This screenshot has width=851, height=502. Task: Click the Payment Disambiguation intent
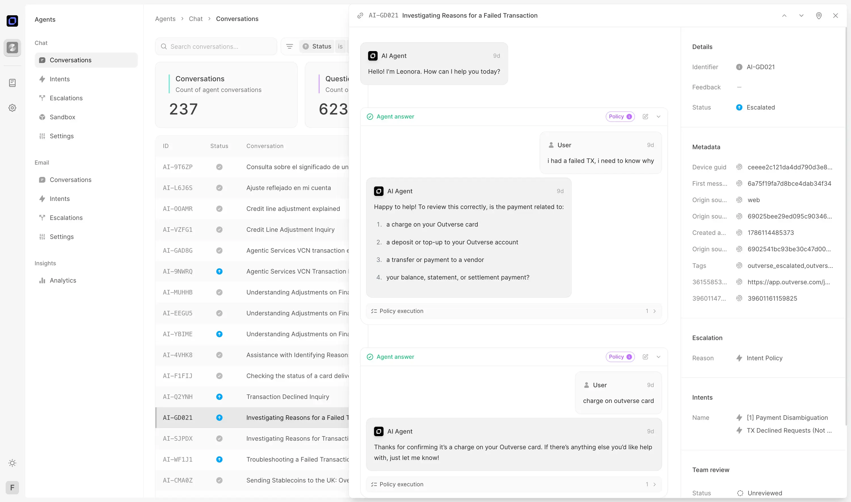coord(782,418)
